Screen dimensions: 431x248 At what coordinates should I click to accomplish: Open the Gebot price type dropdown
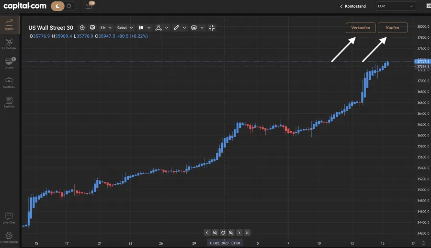(x=125, y=27)
